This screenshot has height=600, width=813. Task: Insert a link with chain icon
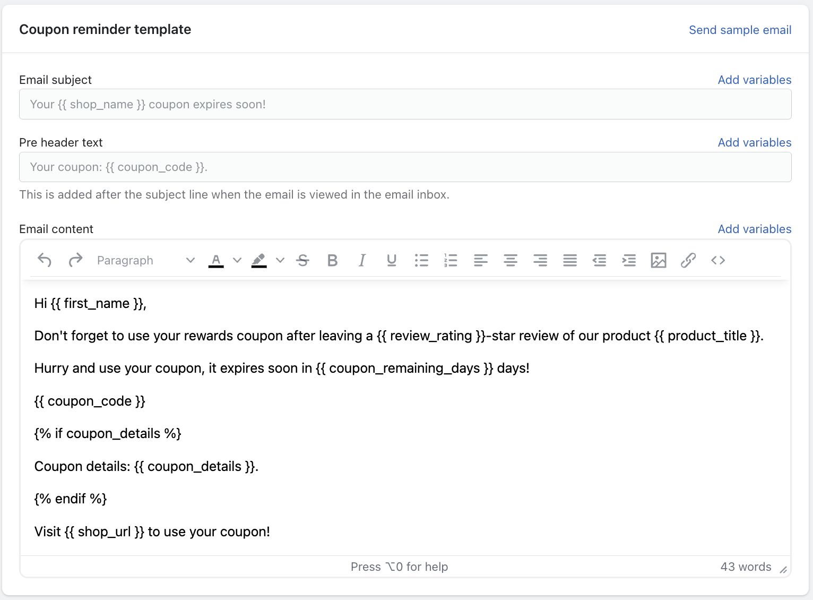click(x=688, y=260)
